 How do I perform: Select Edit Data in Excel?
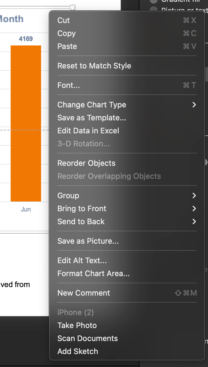click(x=88, y=131)
